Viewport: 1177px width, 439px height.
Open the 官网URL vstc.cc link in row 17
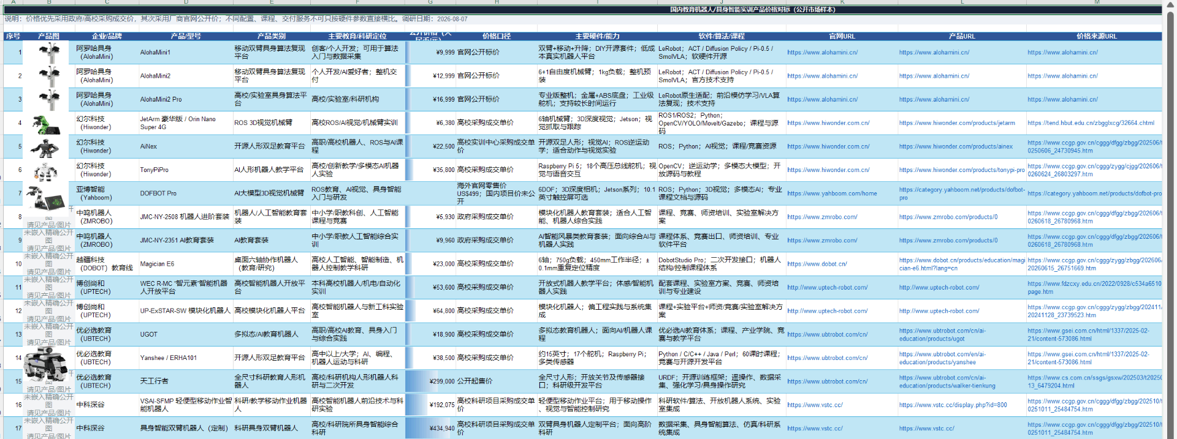tap(815, 429)
